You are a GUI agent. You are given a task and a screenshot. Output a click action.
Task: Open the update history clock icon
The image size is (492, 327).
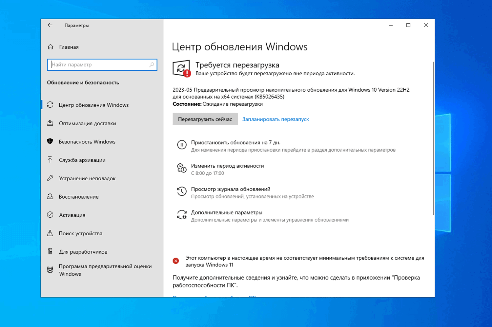(x=182, y=191)
